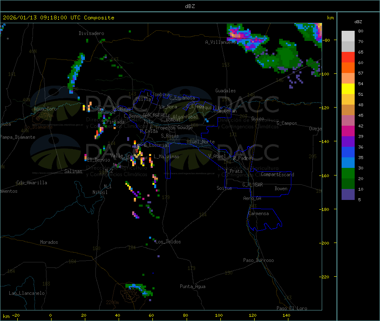Click the Agua_Toro map label
Viewport: 380px width, 321px height.
(45, 109)
